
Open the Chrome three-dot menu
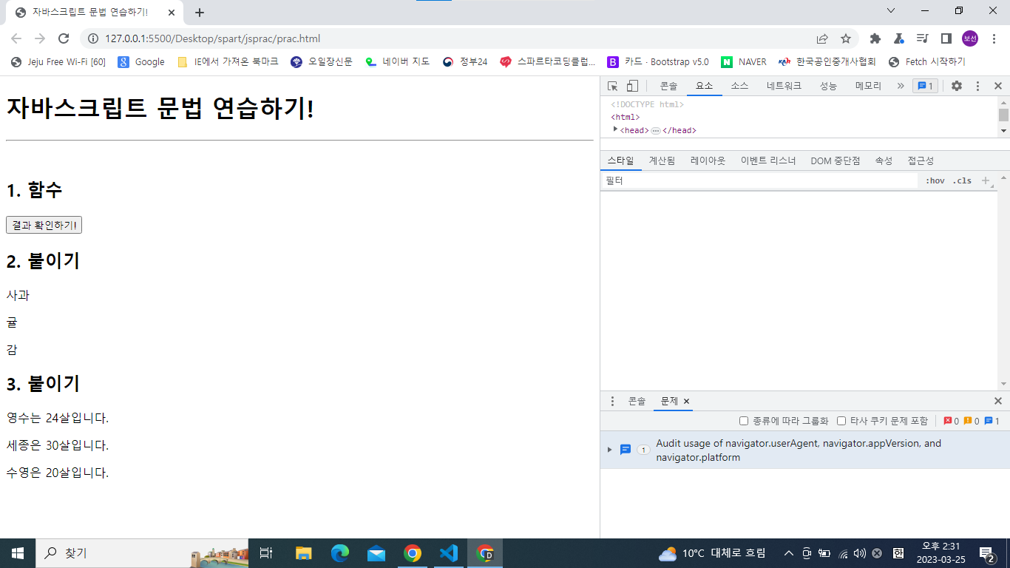[x=993, y=38]
